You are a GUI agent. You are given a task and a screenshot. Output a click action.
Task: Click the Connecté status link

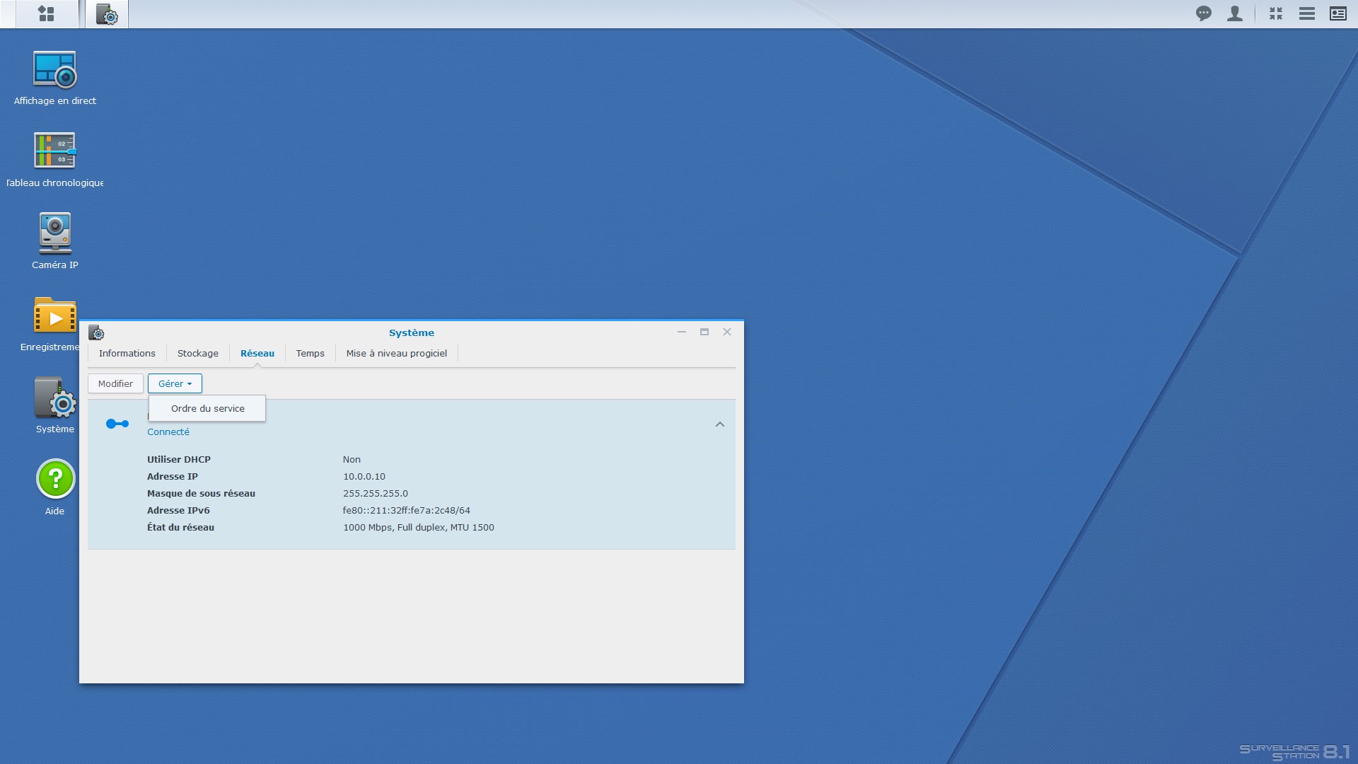[x=168, y=432]
